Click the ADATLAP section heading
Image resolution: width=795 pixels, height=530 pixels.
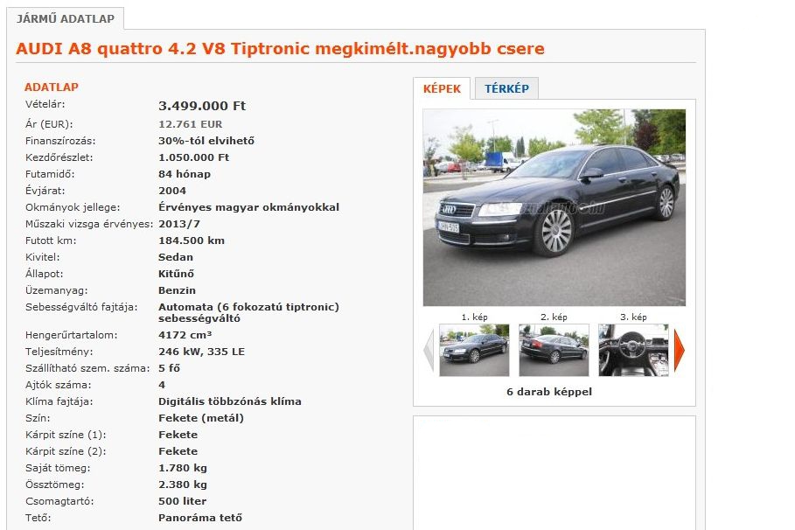click(x=52, y=87)
